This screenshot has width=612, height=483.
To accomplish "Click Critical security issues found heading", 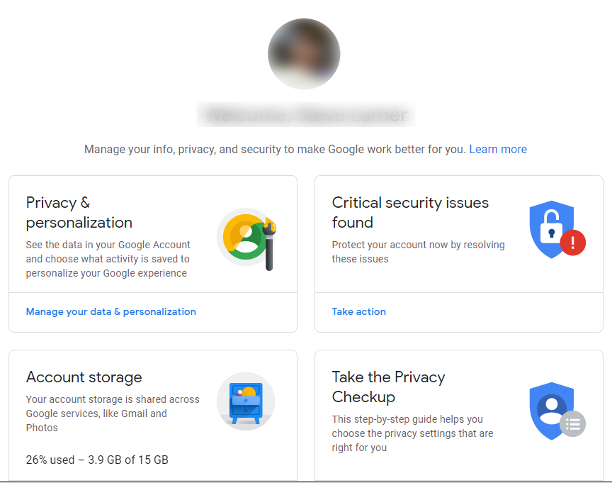I will pyautogui.click(x=409, y=212).
